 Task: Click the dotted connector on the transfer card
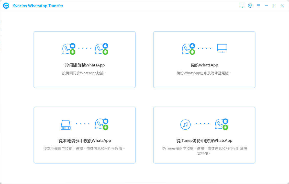point(85,48)
